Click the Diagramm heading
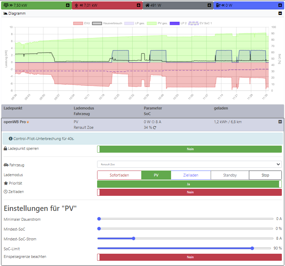The height and width of the screenshot is (266, 285). 17,13
